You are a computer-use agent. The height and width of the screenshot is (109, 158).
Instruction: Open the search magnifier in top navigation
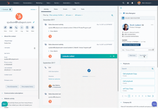pos(123,3)
